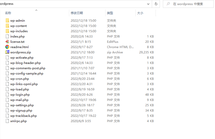Select the wp-includes folder name
Screen dimensions: 215x139
pyautogui.click(x=19, y=31)
